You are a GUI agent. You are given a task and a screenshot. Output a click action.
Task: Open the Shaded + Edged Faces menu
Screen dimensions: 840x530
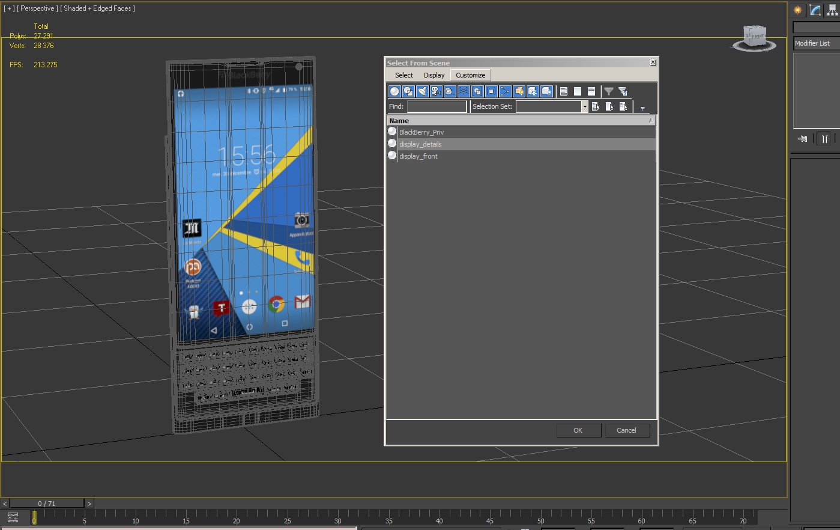97,8
